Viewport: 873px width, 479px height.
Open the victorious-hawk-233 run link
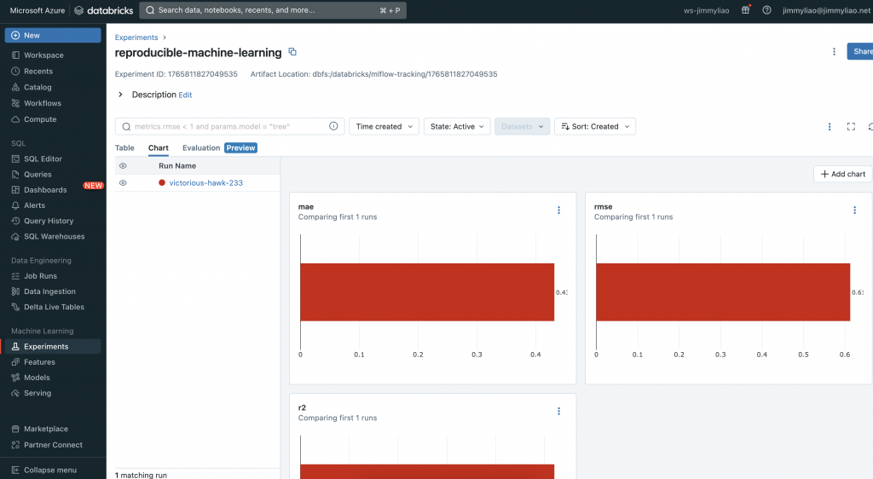(x=206, y=183)
